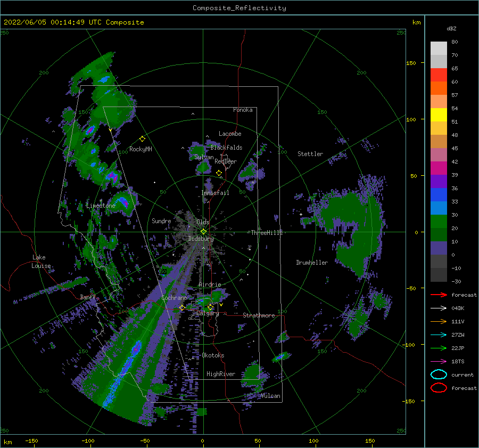Click the magenta 18TS arrow icon
Image resolution: width=479 pixels, height=448 pixels.
click(439, 362)
